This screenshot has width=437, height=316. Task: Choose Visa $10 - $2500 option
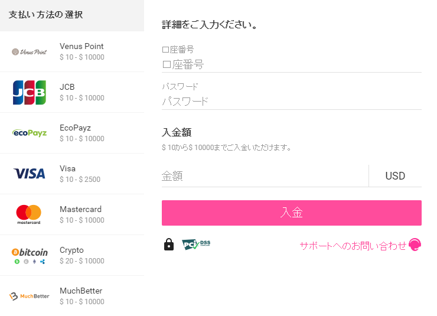click(x=72, y=174)
